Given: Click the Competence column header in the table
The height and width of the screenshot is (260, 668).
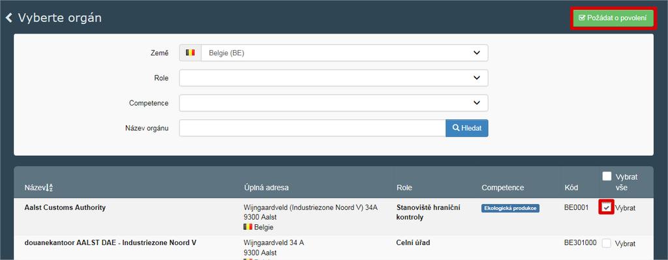Looking at the screenshot, I should [503, 188].
